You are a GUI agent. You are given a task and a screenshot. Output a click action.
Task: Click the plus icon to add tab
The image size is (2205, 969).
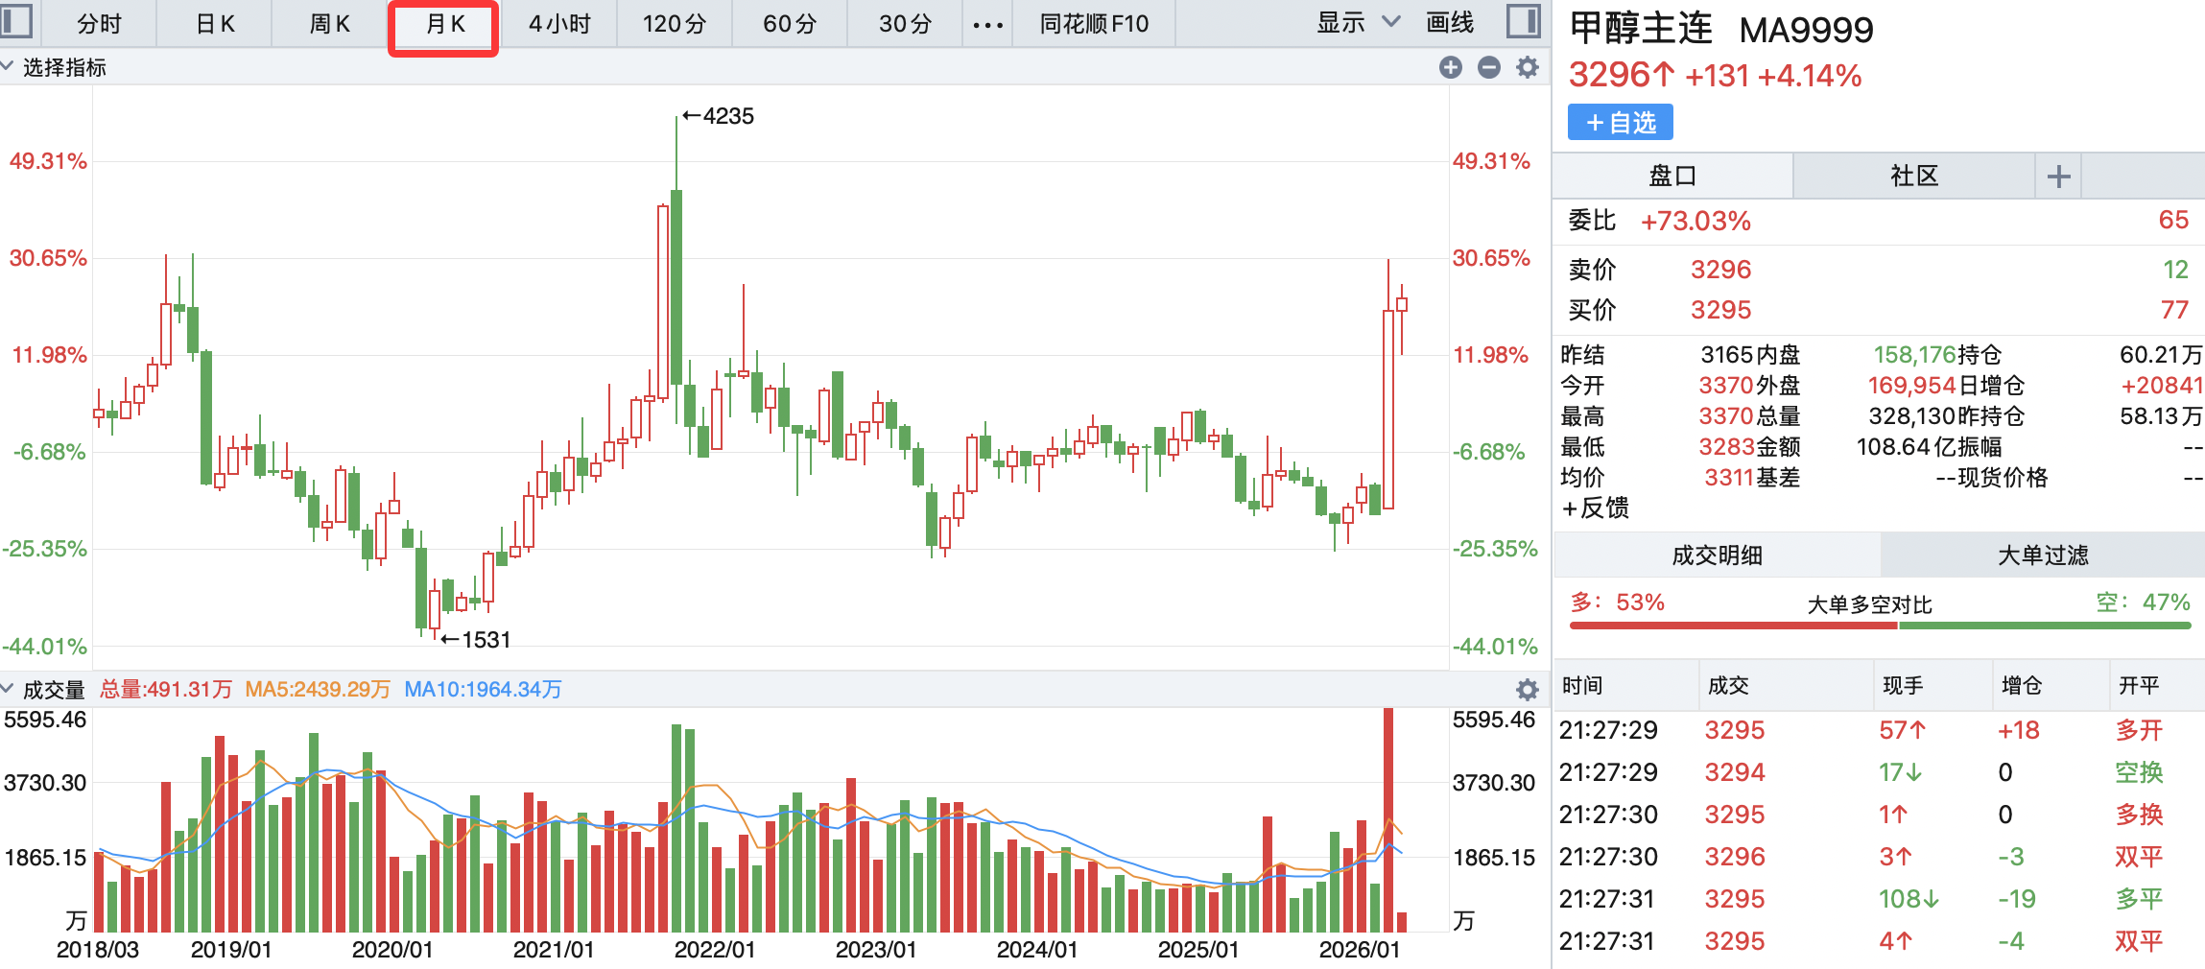point(2058,177)
